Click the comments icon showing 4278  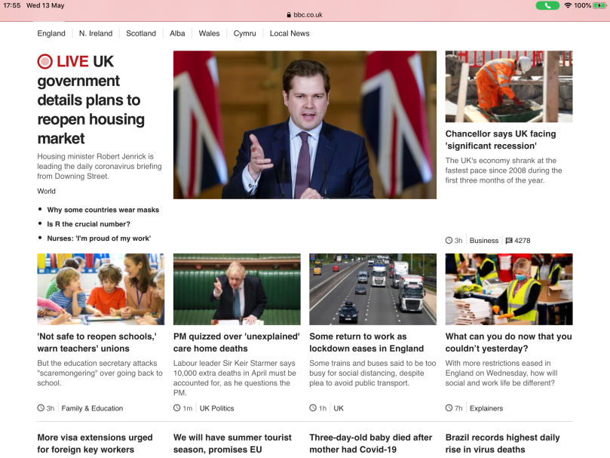click(x=509, y=241)
